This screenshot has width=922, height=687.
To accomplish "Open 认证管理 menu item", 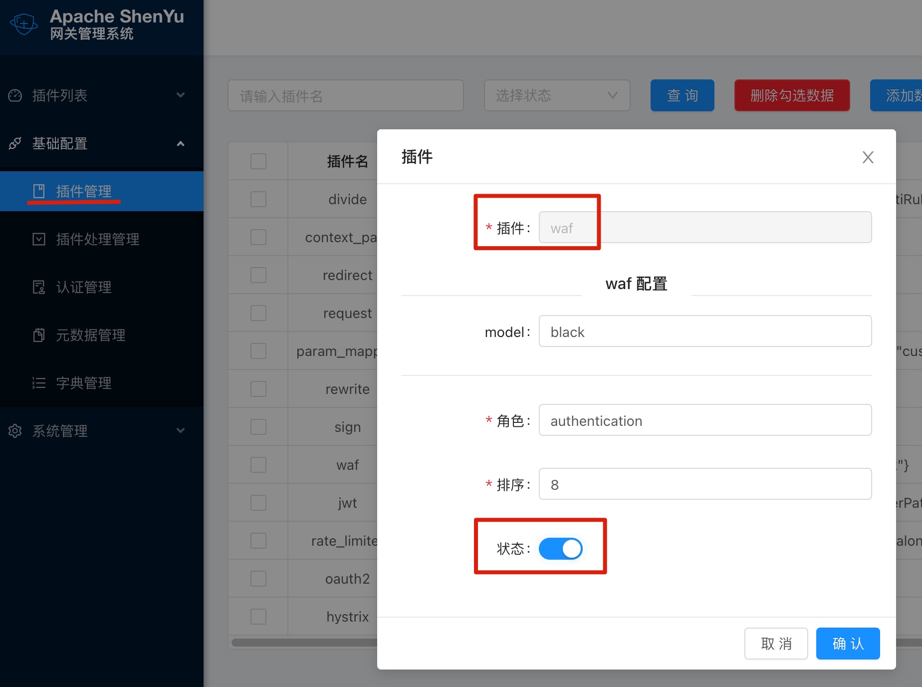I will (83, 287).
